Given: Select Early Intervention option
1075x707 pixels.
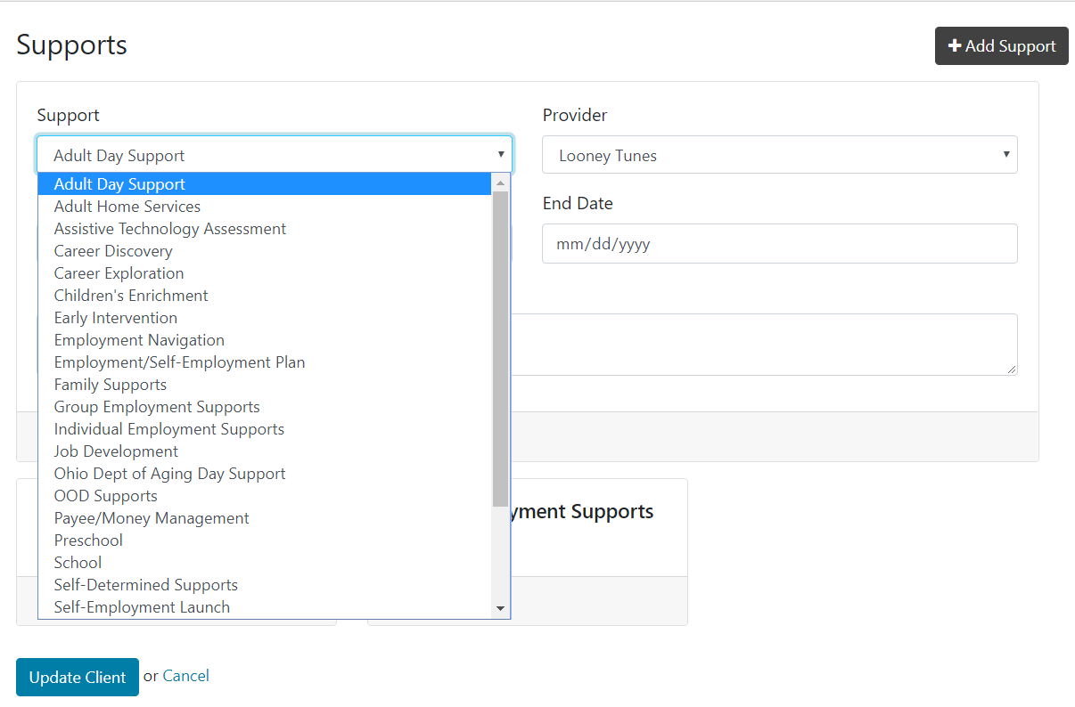Looking at the screenshot, I should pyautogui.click(x=116, y=318).
